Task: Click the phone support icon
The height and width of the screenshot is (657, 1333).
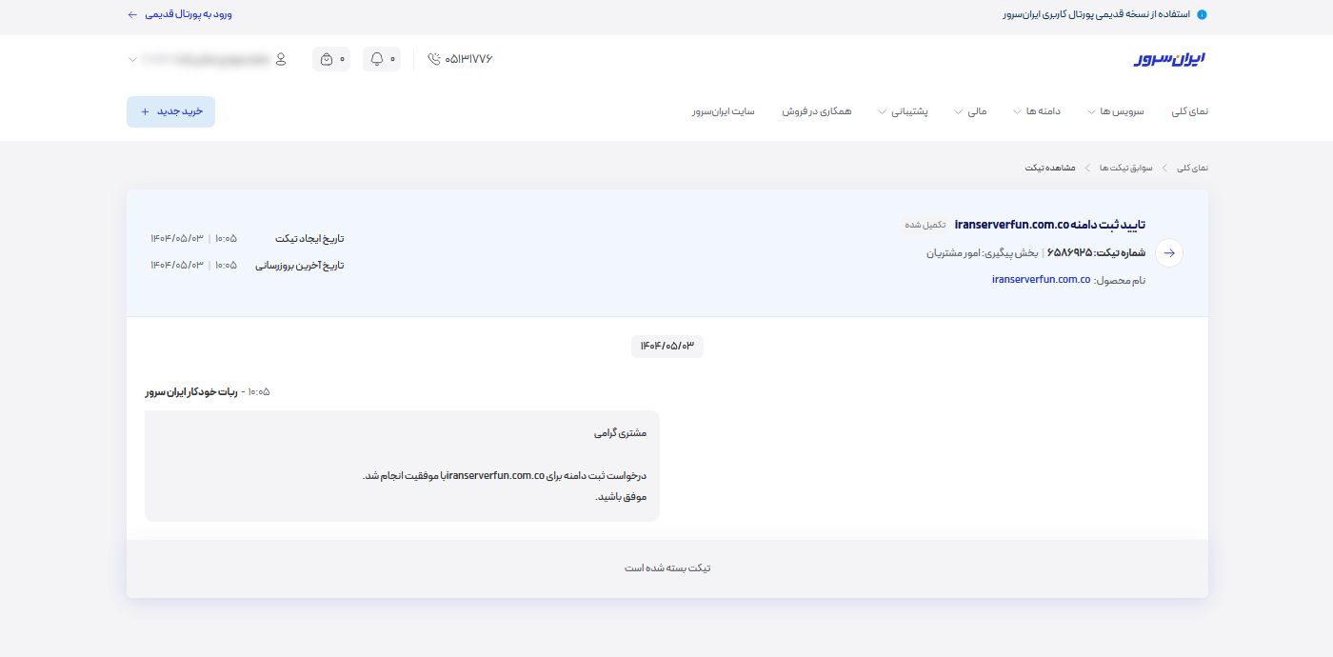Action: pyautogui.click(x=434, y=59)
